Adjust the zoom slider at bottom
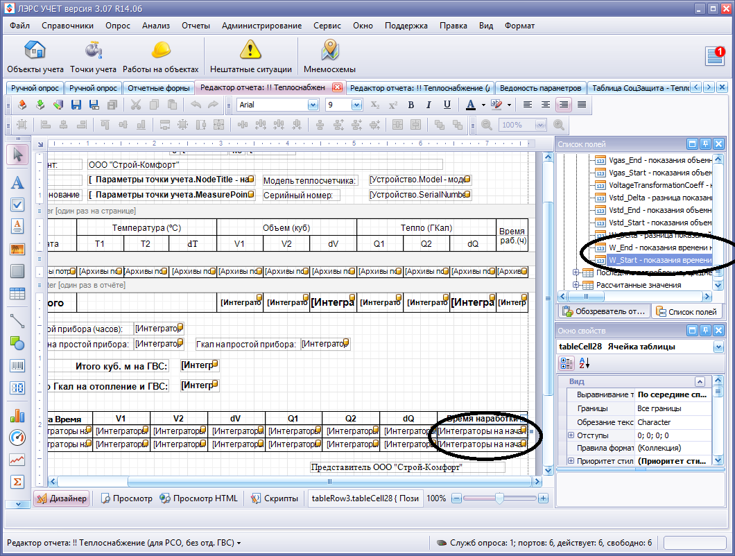The height and width of the screenshot is (556, 735). click(499, 498)
